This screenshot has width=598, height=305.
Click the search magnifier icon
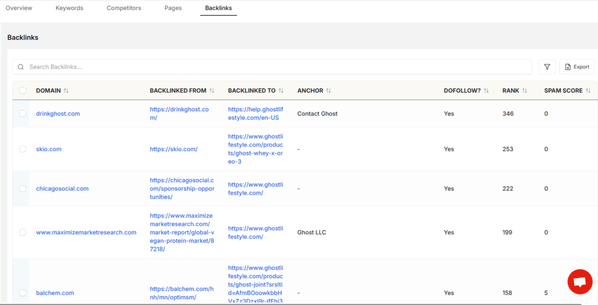(20, 67)
